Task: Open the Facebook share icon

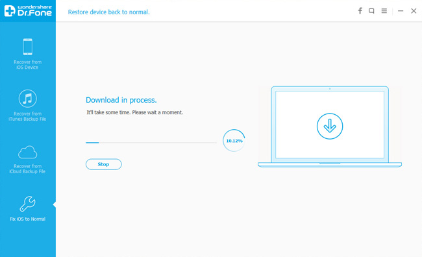Action: [360, 11]
